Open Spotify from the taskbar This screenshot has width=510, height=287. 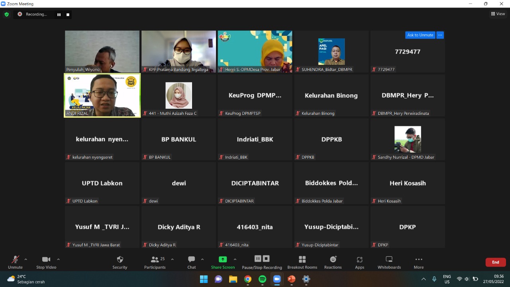pyautogui.click(x=262, y=279)
